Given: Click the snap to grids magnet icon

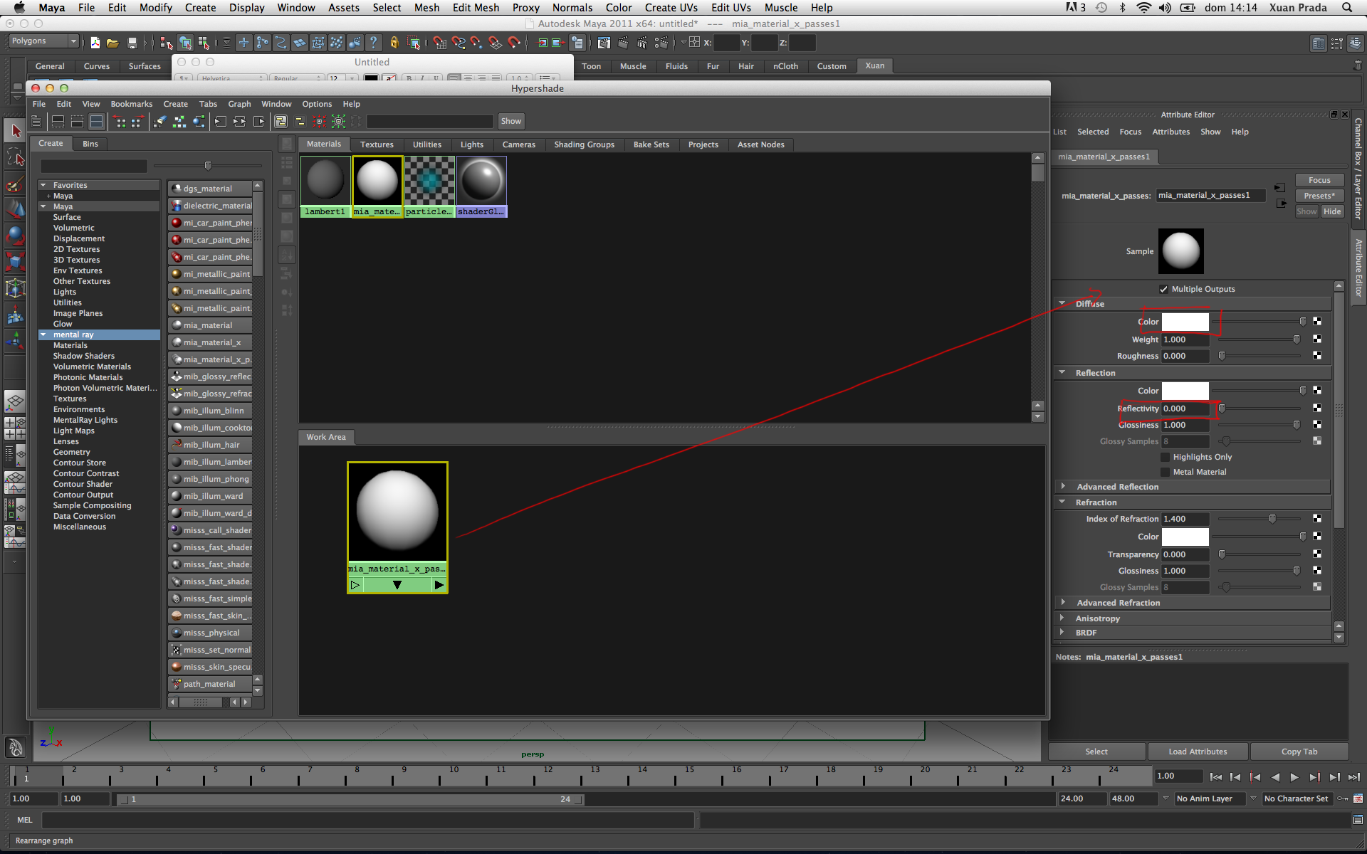Looking at the screenshot, I should pyautogui.click(x=439, y=43).
